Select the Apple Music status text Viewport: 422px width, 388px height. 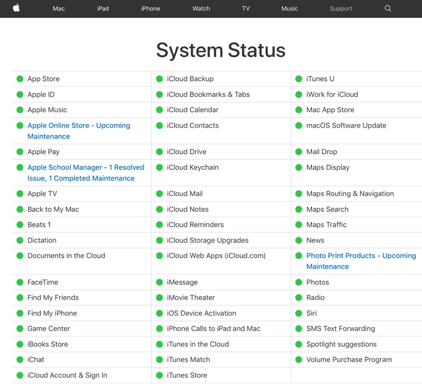[x=47, y=110]
